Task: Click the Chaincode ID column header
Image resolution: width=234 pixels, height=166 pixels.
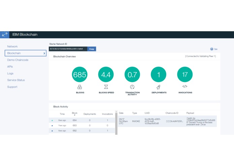Action: point(172,113)
